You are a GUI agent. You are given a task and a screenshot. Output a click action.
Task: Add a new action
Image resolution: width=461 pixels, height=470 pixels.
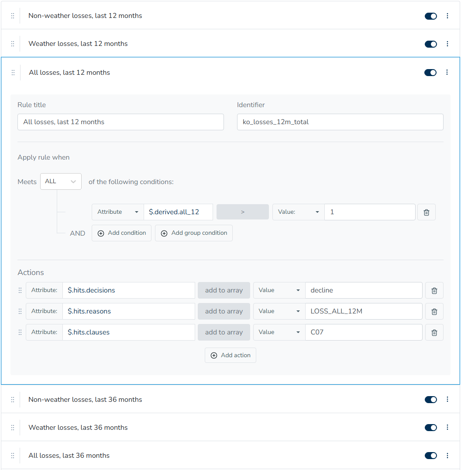(x=230, y=355)
